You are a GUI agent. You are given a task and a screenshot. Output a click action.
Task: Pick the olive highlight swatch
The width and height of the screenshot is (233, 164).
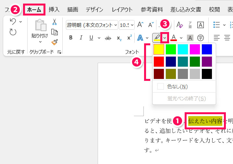[x=171, y=74]
